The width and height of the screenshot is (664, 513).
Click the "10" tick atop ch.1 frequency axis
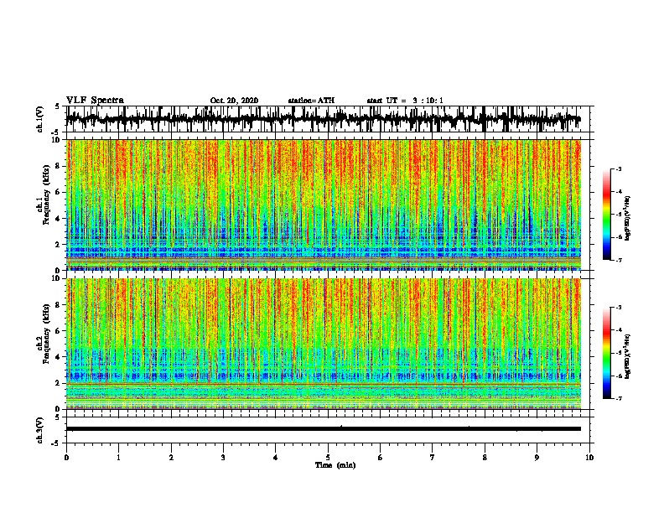56,140
